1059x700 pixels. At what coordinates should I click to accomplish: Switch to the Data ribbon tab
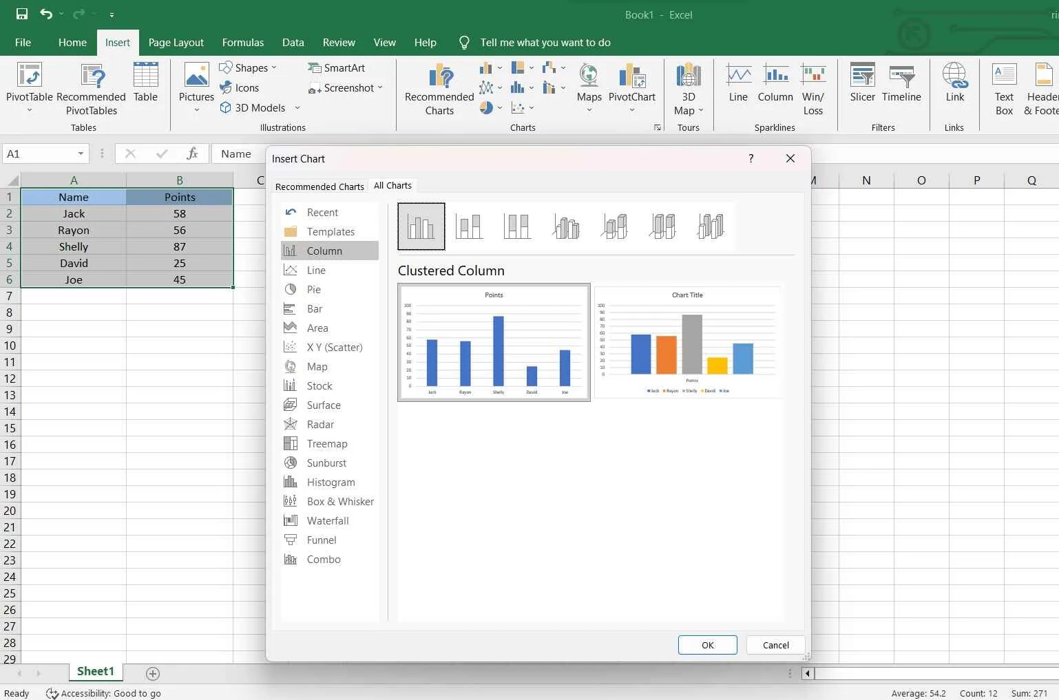(x=293, y=42)
